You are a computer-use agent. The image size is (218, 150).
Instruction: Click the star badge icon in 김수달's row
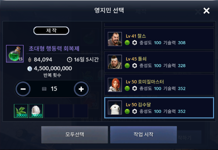coord(134,111)
